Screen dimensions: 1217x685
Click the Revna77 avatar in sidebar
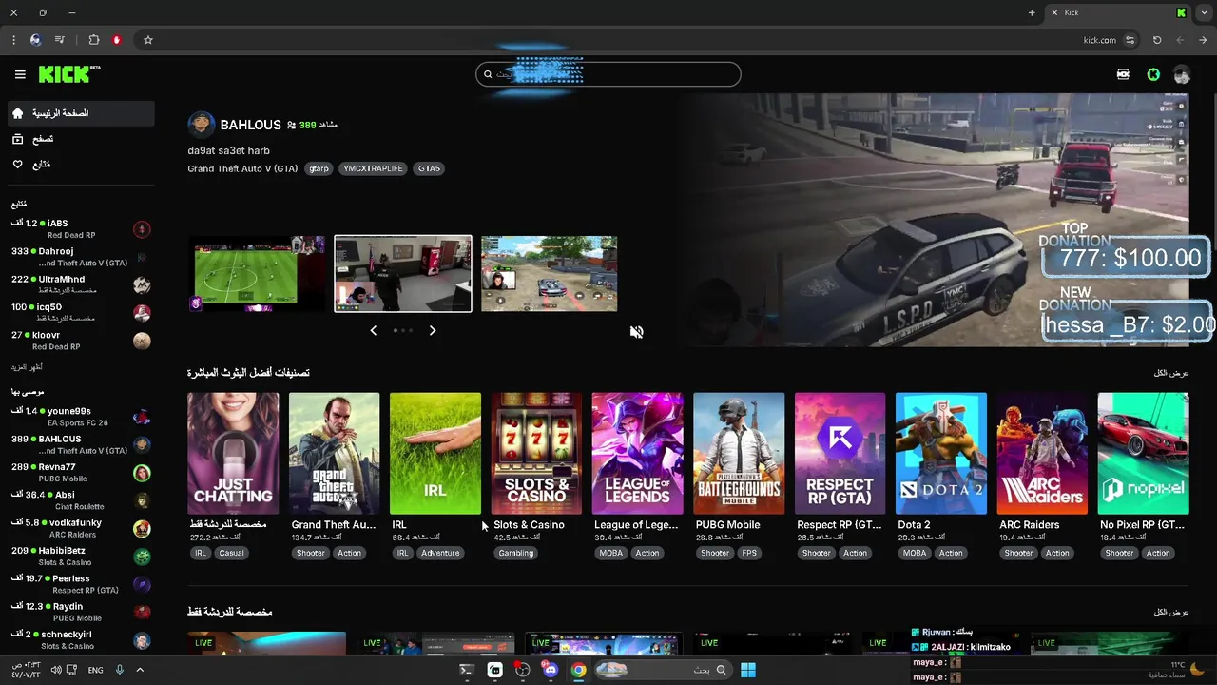point(142,473)
